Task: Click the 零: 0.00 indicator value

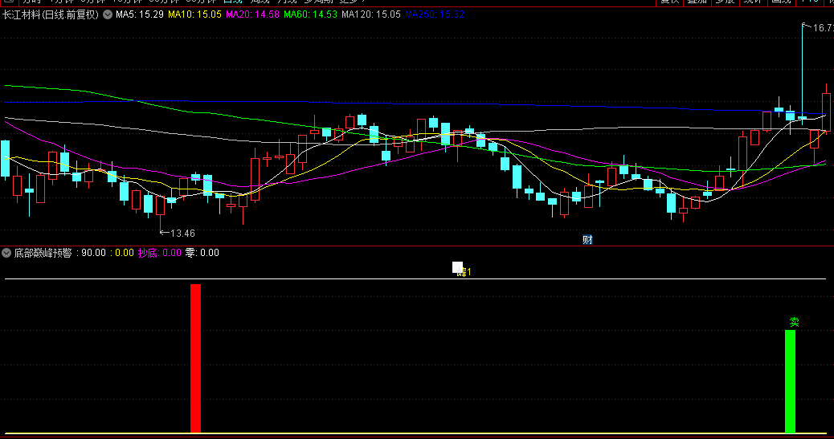Action: (x=202, y=253)
